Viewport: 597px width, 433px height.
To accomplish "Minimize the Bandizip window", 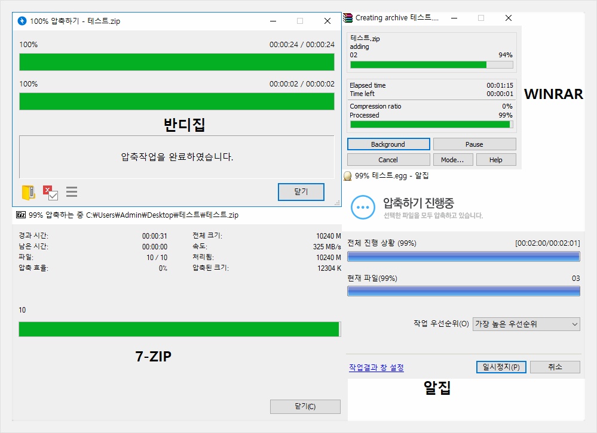I will 273,21.
